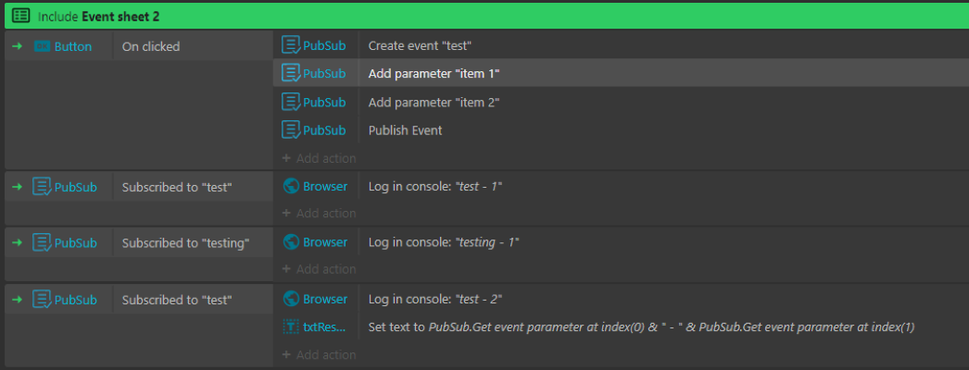Image resolution: width=969 pixels, height=370 pixels.
Task: Click green arrow of Subscribed to "testing" event
Action: click(x=17, y=242)
